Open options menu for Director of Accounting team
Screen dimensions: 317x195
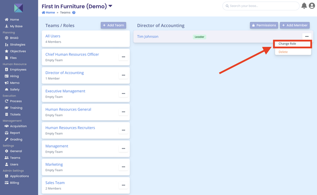click(123, 75)
